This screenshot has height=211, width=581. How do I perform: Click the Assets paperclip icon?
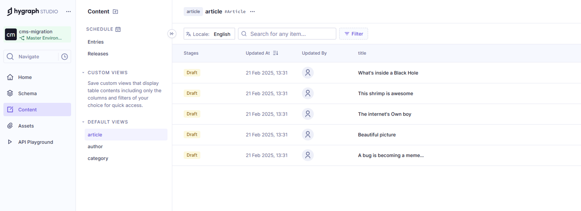(x=10, y=126)
